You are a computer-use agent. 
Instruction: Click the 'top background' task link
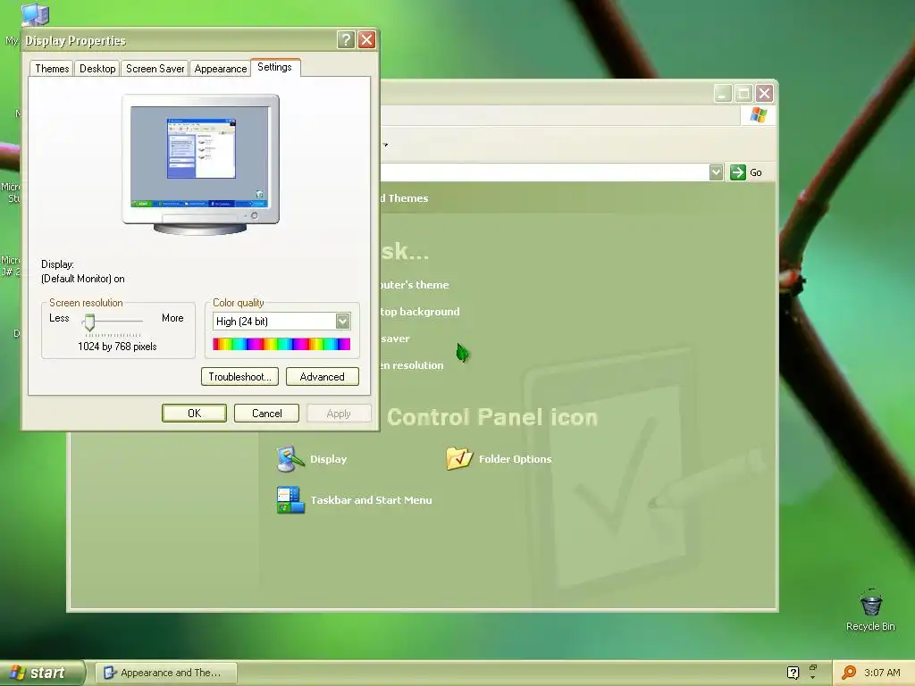420,312
